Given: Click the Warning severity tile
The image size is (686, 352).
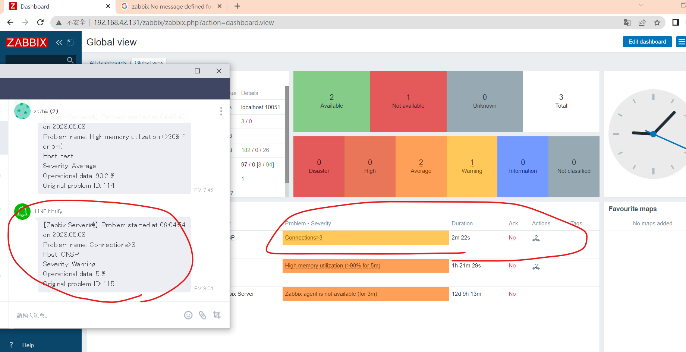Looking at the screenshot, I should coord(472,167).
